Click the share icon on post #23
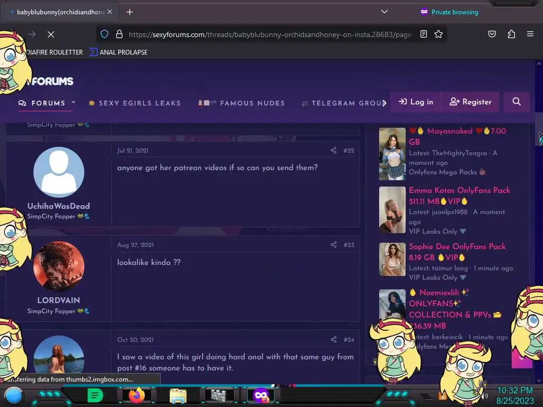 tap(334, 245)
